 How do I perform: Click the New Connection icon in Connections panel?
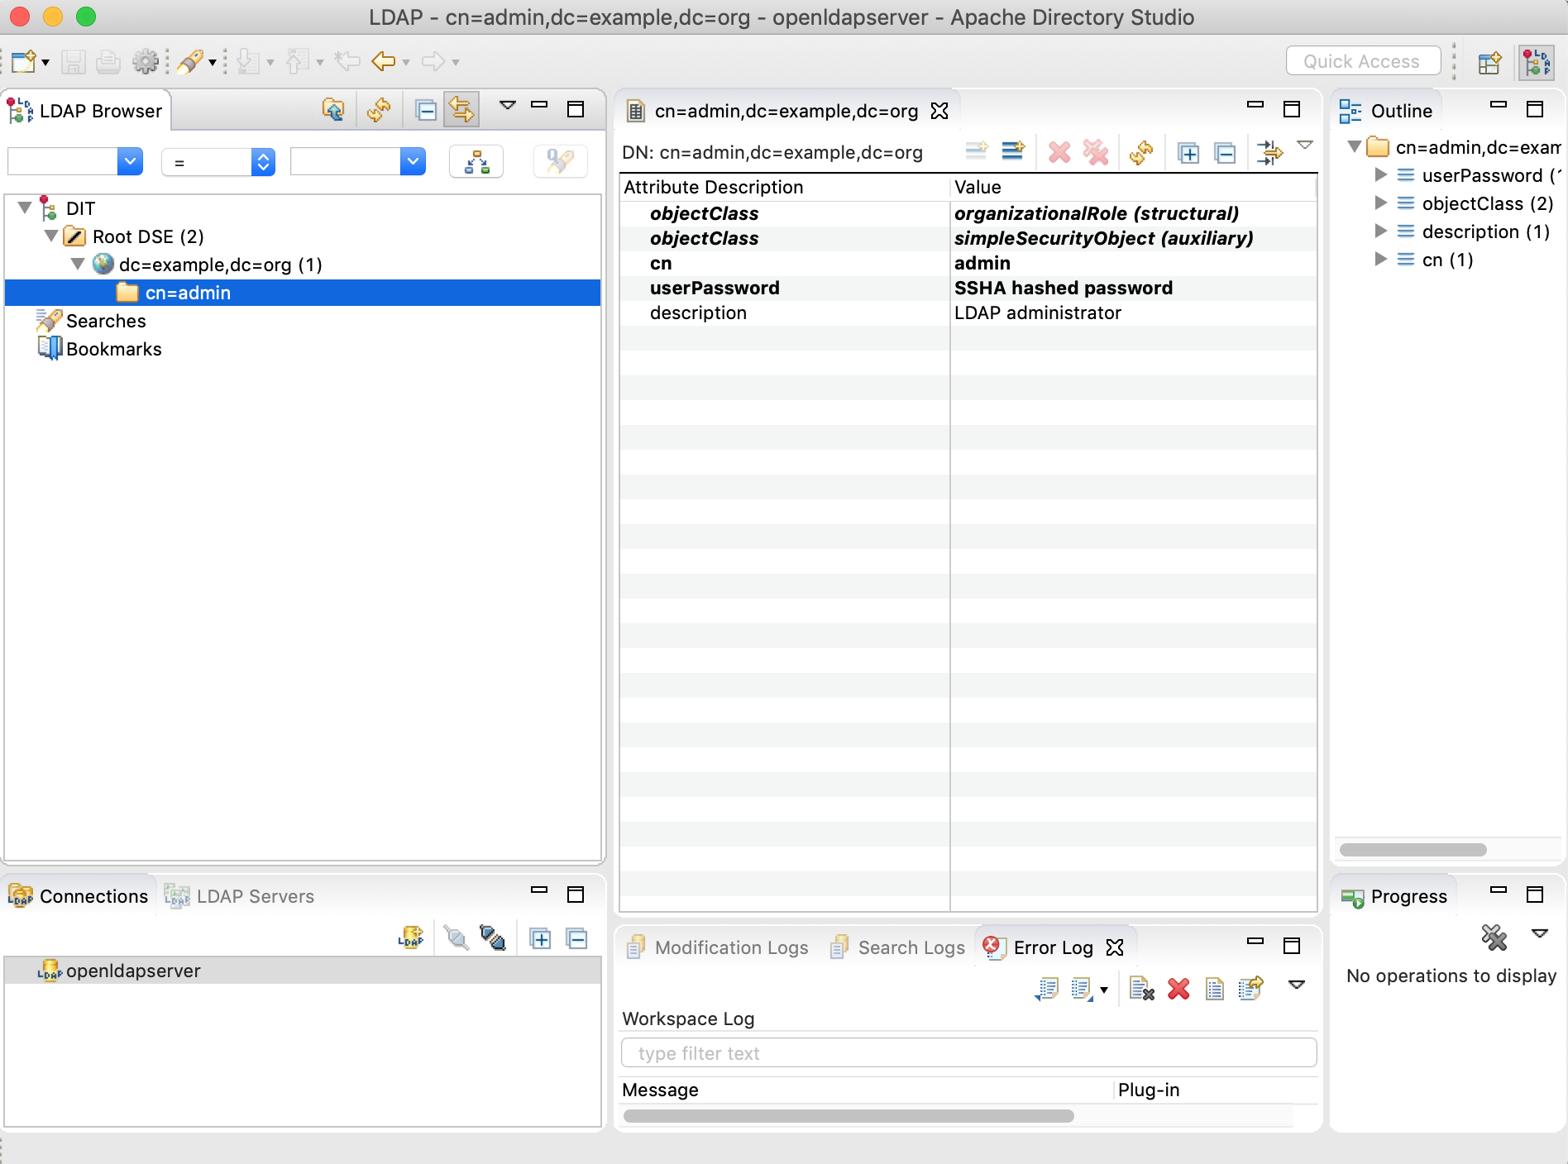point(411,937)
